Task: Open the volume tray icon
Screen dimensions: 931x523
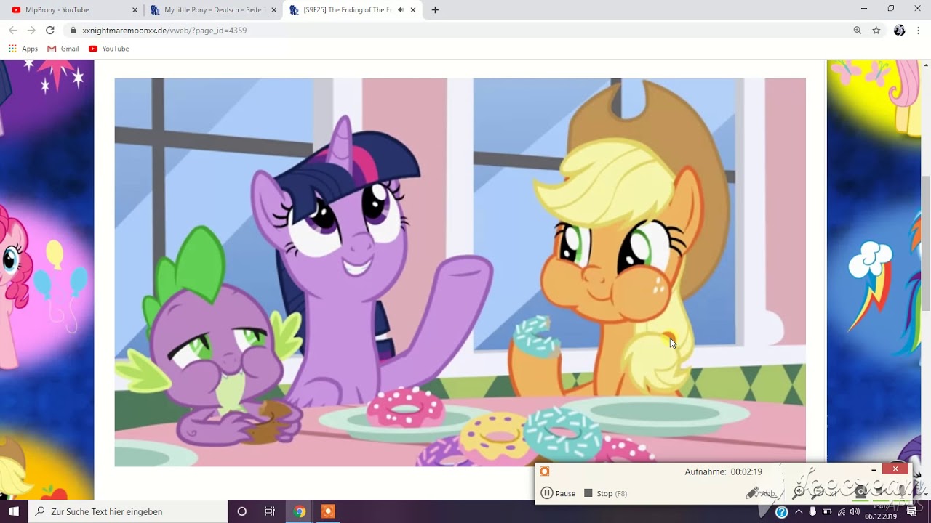Action: coord(855,511)
